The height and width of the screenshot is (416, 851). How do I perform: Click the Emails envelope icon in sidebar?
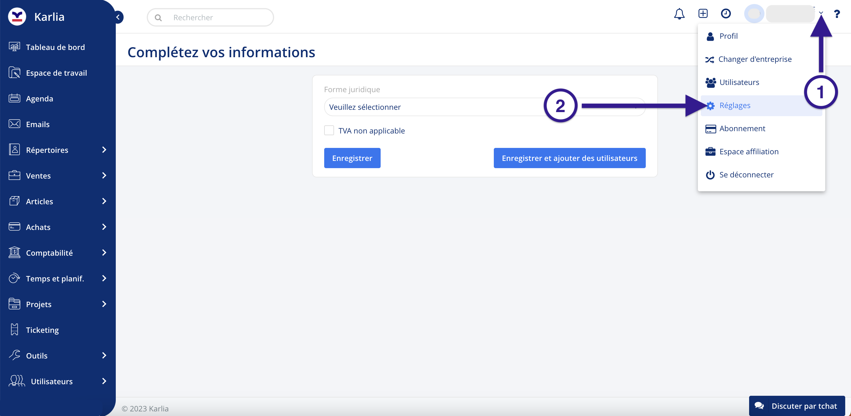pyautogui.click(x=14, y=124)
